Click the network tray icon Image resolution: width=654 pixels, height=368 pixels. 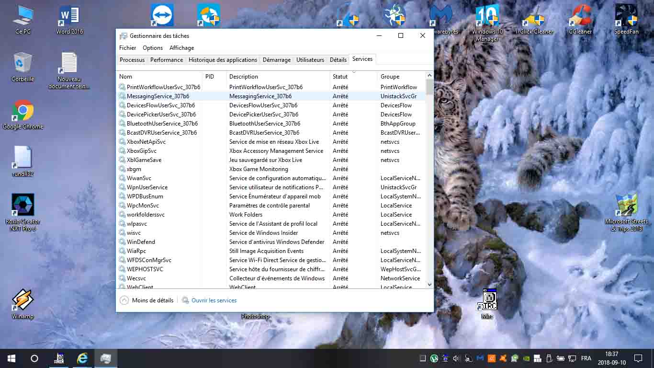coord(572,358)
